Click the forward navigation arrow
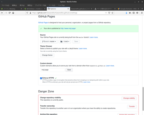Screen dimensions: 144x115 (x=6, y=13)
